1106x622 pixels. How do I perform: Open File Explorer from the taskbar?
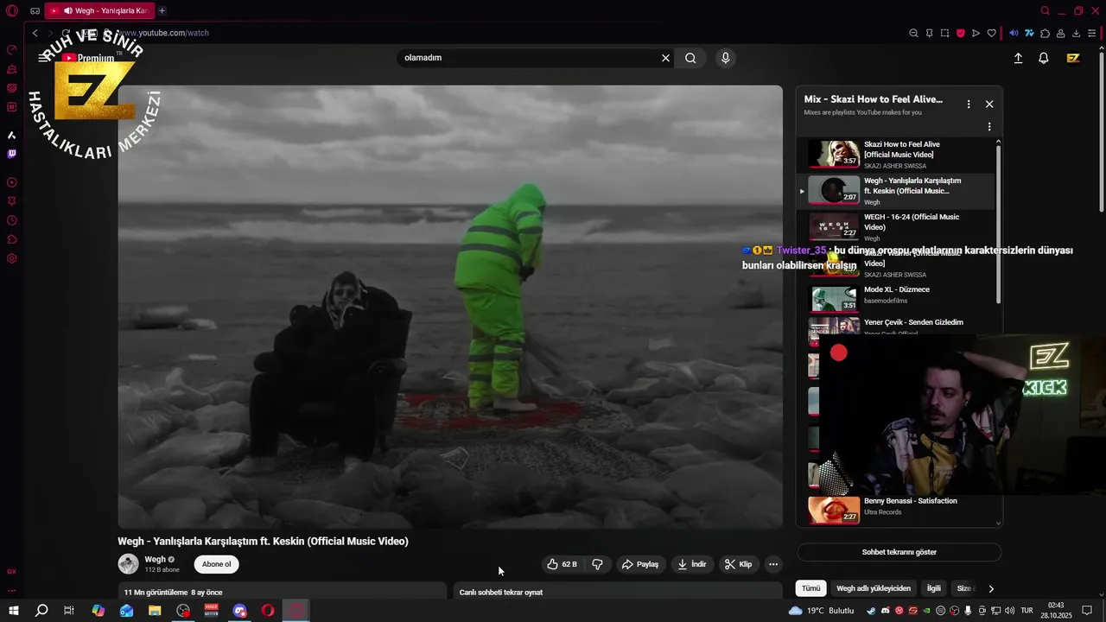(155, 611)
